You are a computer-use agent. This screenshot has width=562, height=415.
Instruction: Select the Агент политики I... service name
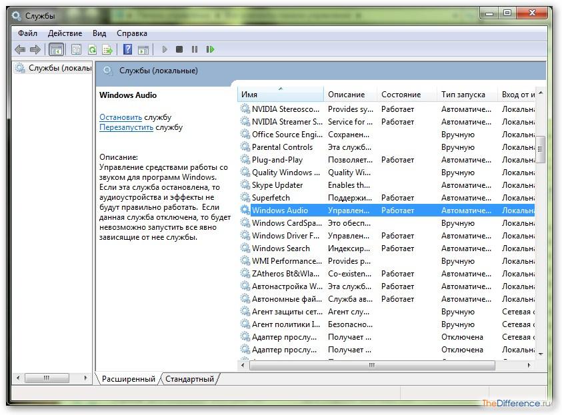[x=285, y=324]
